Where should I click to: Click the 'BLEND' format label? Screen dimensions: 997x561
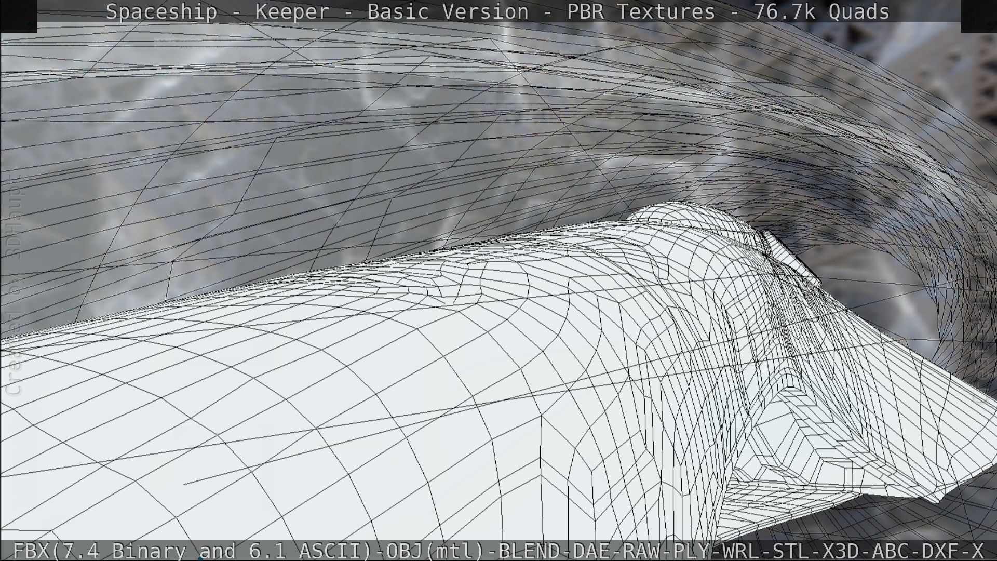(x=529, y=551)
